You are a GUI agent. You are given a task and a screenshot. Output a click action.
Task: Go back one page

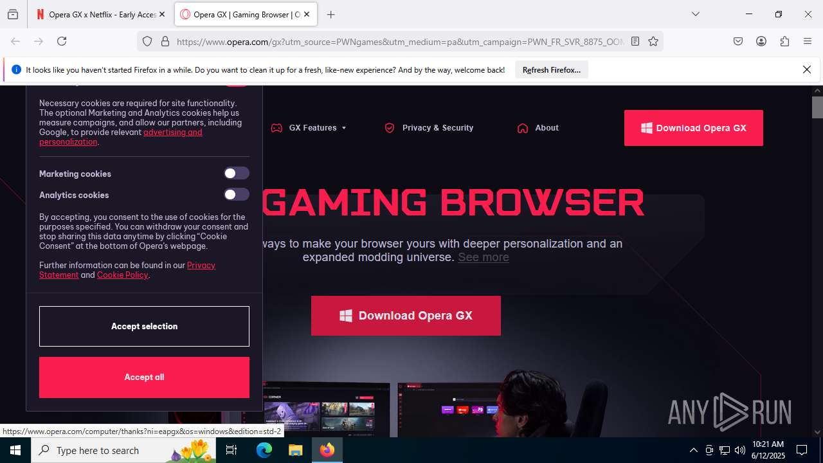[15, 41]
